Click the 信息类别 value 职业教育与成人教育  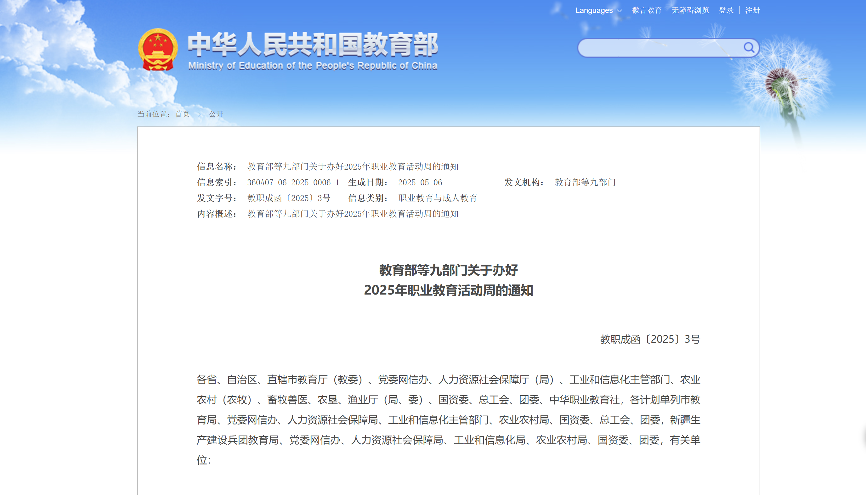pyautogui.click(x=437, y=198)
